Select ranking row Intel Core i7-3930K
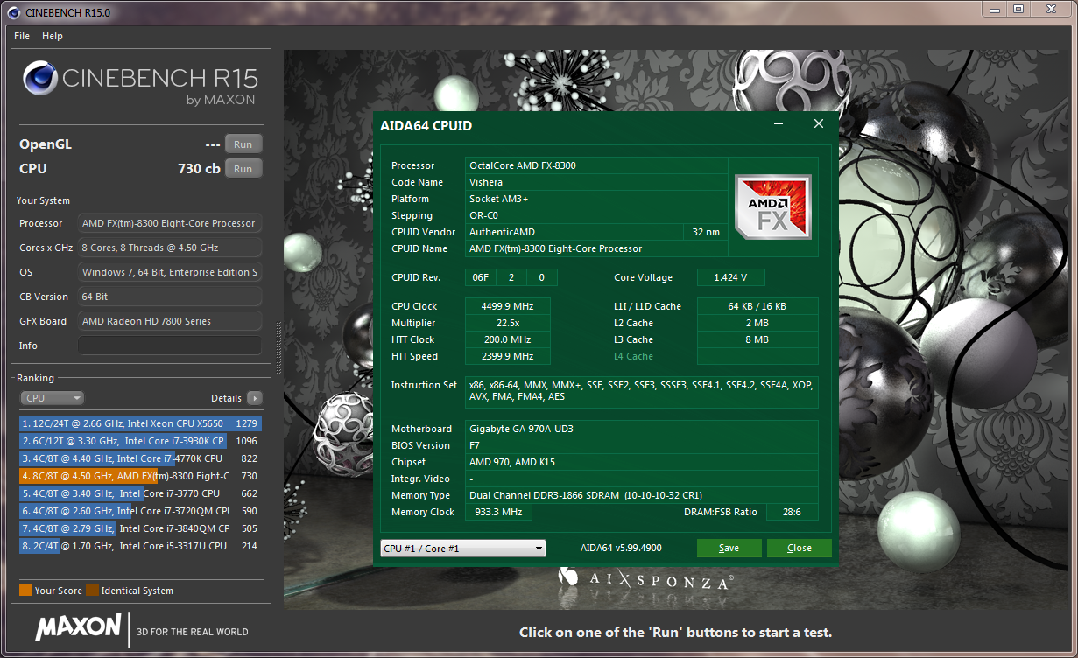Image resolution: width=1078 pixels, height=658 pixels. [x=140, y=441]
